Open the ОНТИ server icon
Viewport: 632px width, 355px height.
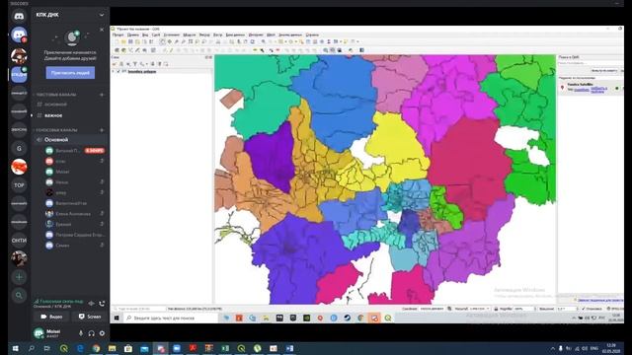pos(19,241)
